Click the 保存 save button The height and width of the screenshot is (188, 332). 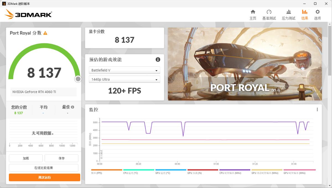(61, 158)
